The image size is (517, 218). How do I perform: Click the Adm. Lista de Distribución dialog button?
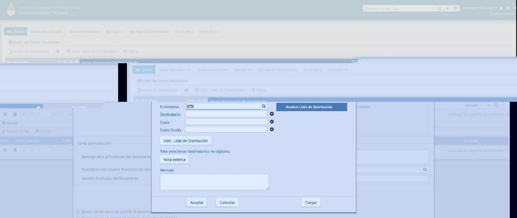coord(186,141)
